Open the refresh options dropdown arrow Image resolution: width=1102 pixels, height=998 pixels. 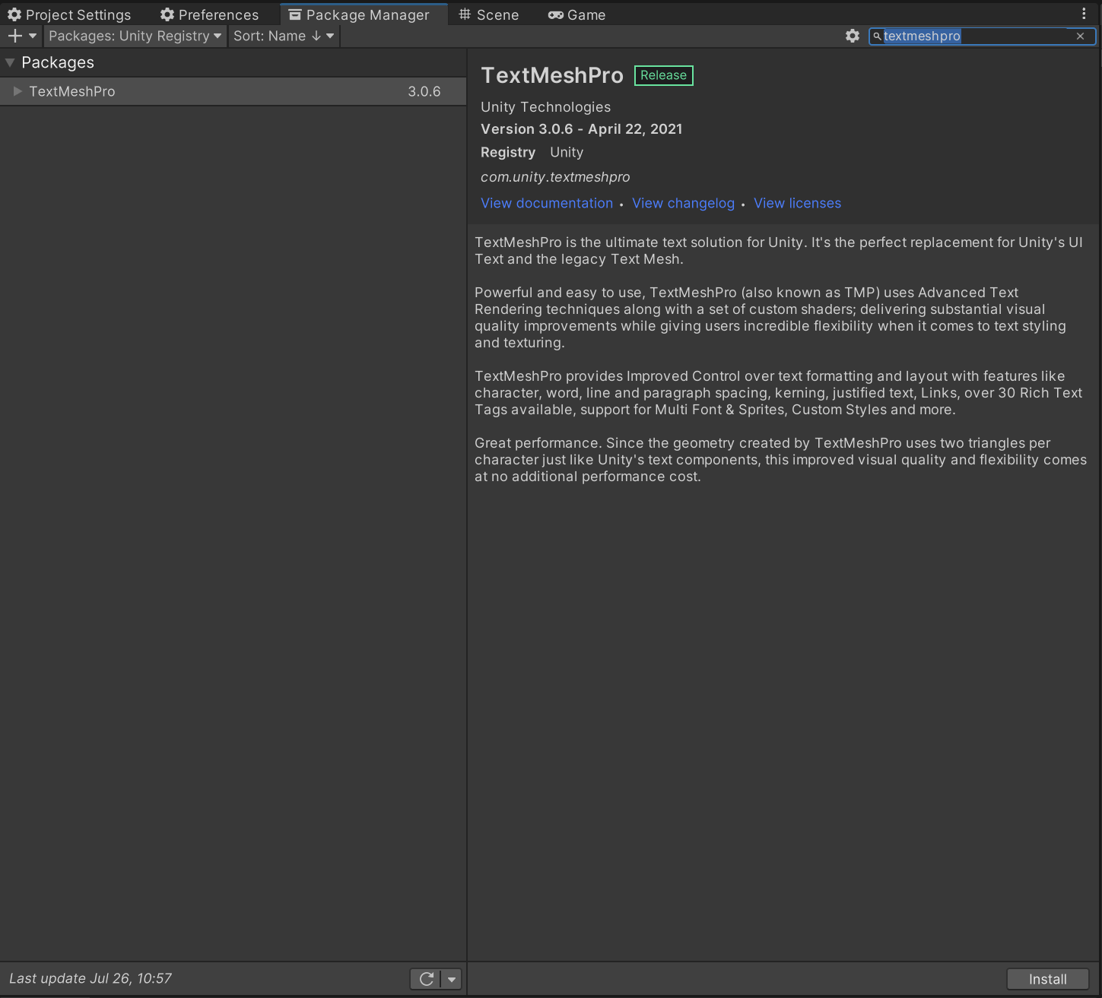coord(452,979)
